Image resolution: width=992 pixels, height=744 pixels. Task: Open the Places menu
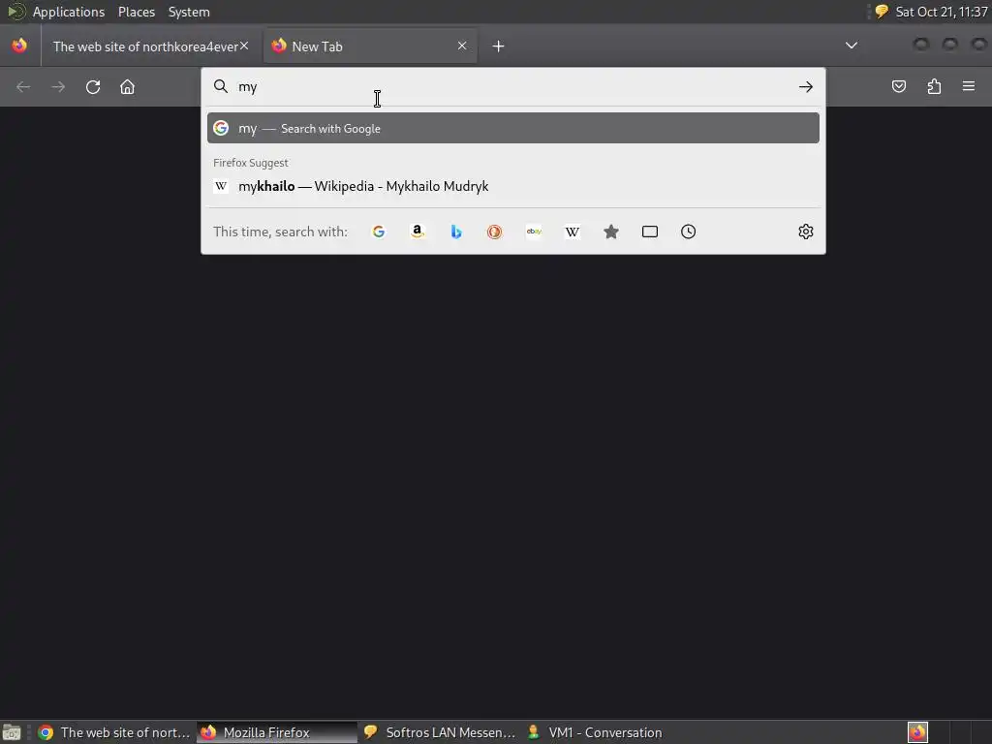pyautogui.click(x=136, y=12)
